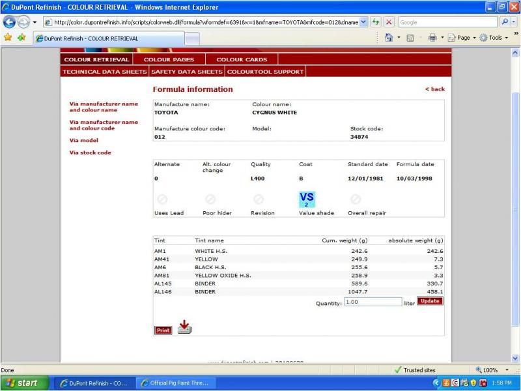The image size is (521, 391).
Task: Click the browser Forward arrow button
Action: [23, 22]
